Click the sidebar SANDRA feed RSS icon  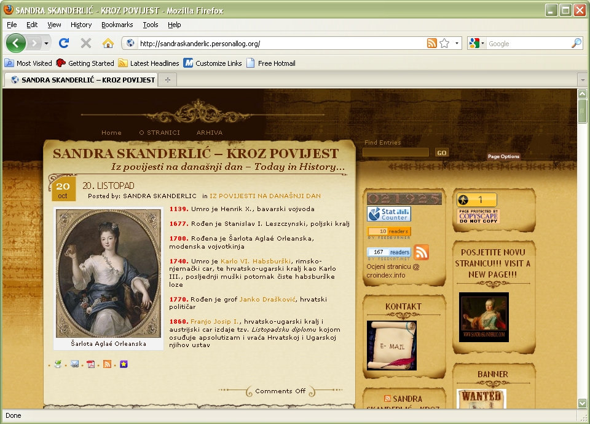point(387,398)
